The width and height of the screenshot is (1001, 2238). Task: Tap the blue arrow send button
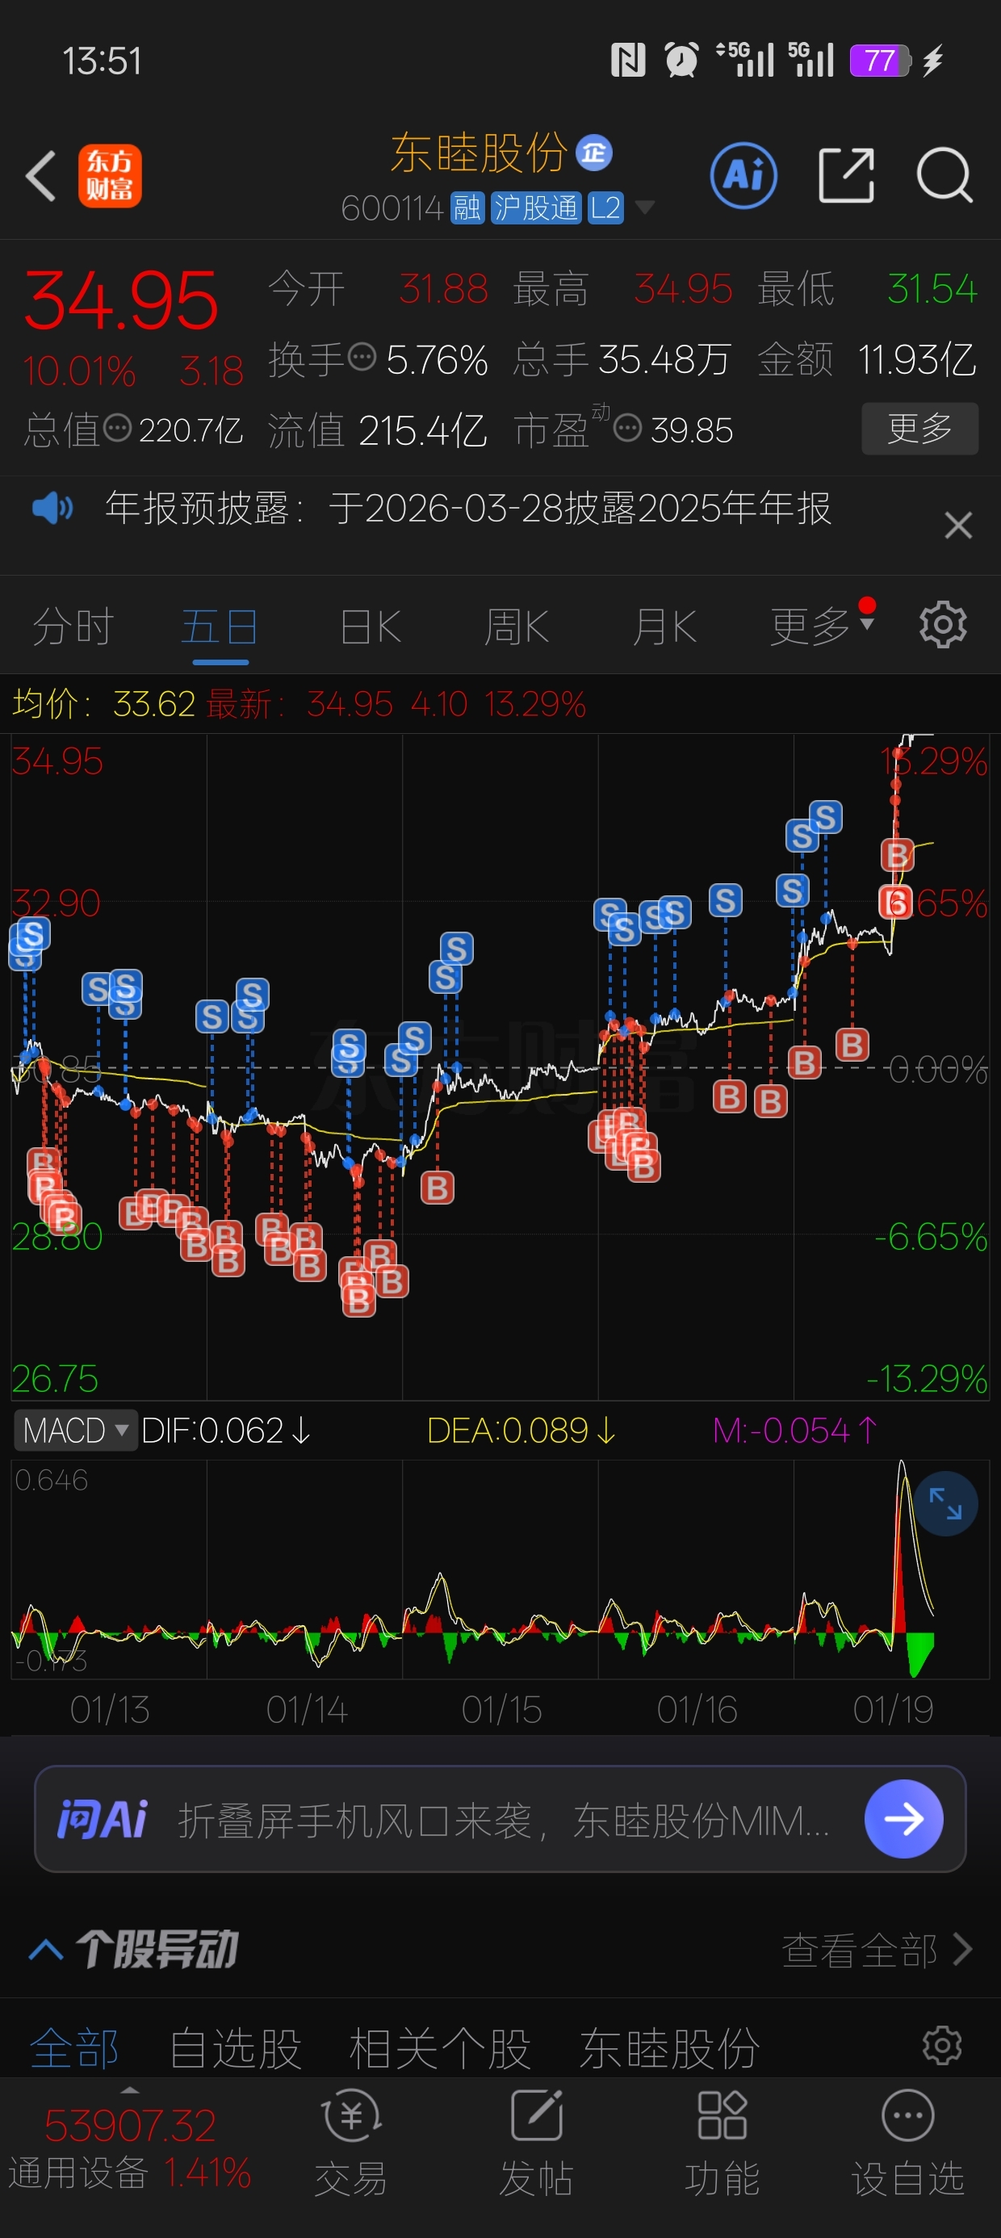[903, 1818]
